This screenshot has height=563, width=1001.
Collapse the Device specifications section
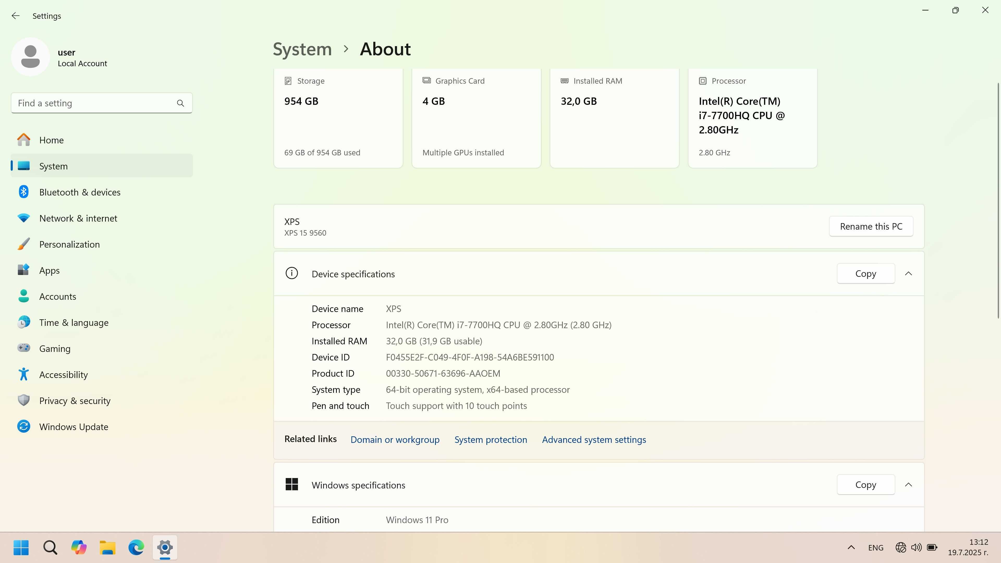click(908, 273)
